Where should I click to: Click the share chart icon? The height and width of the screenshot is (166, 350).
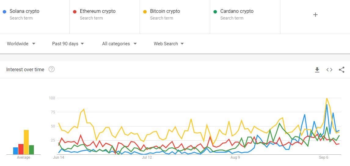click(x=341, y=70)
